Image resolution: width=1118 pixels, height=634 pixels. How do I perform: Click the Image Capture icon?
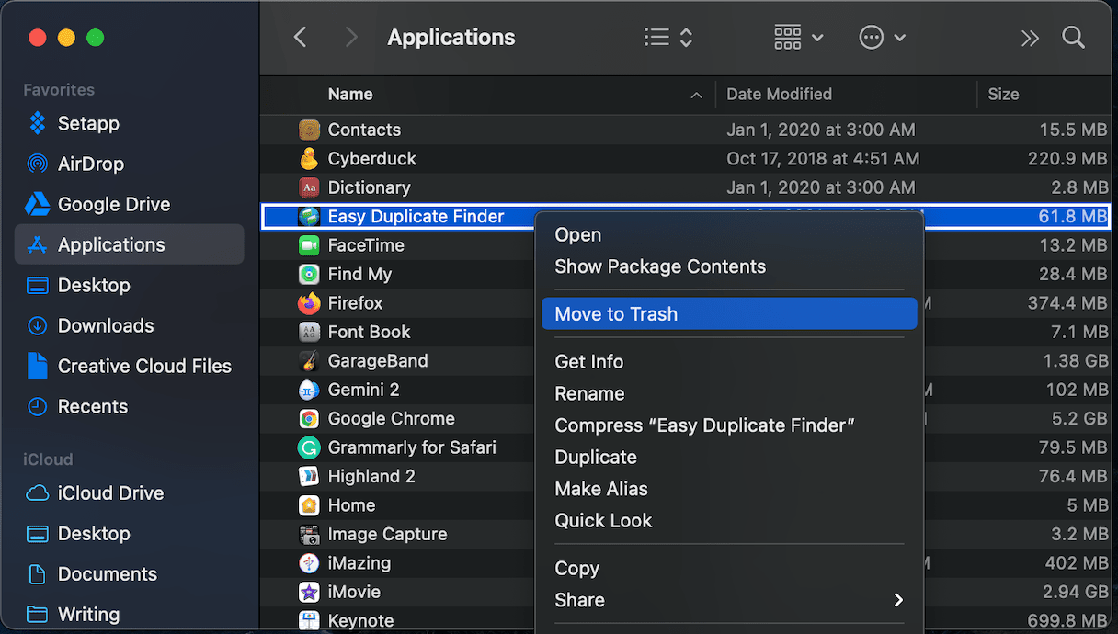point(309,534)
